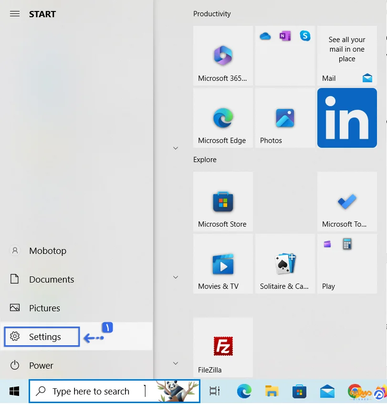
Task: Click the Windows Start button on the taskbar
Action: click(14, 391)
